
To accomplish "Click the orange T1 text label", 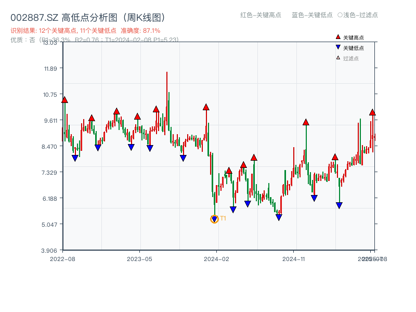I will point(223,218).
